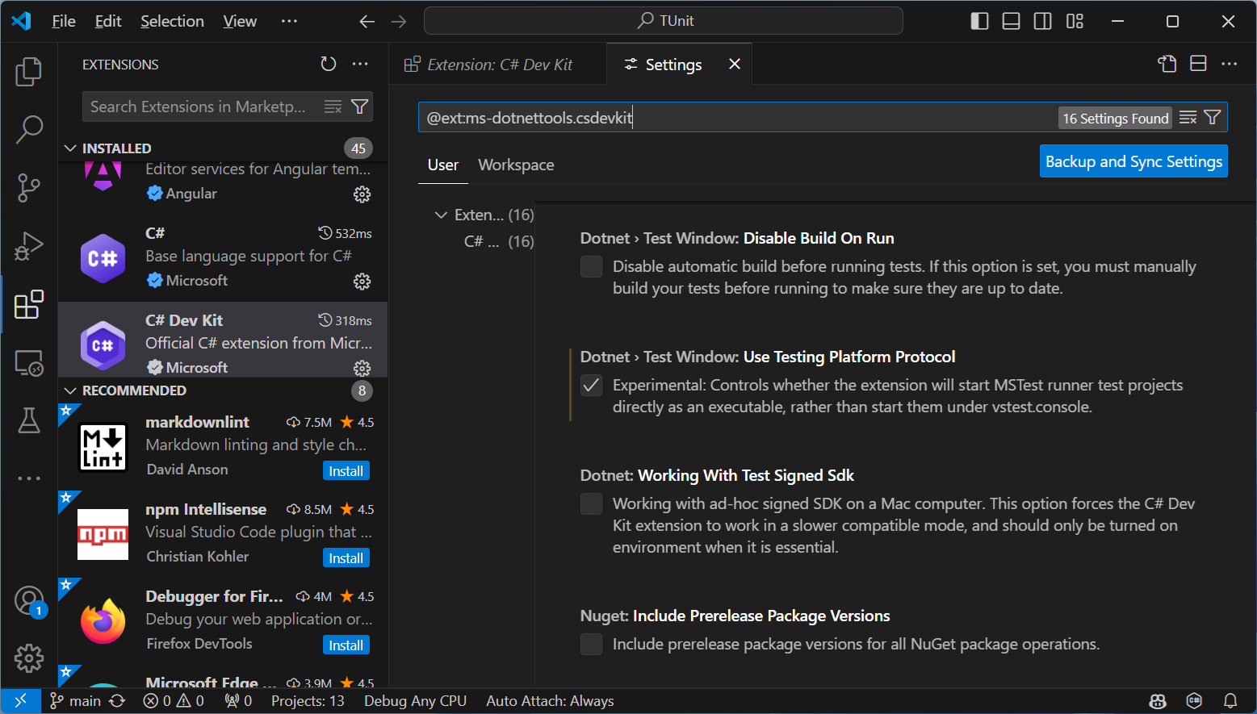This screenshot has height=714, width=1257.
Task: Split the editor using the toolbar icon
Action: pyautogui.click(x=1197, y=62)
